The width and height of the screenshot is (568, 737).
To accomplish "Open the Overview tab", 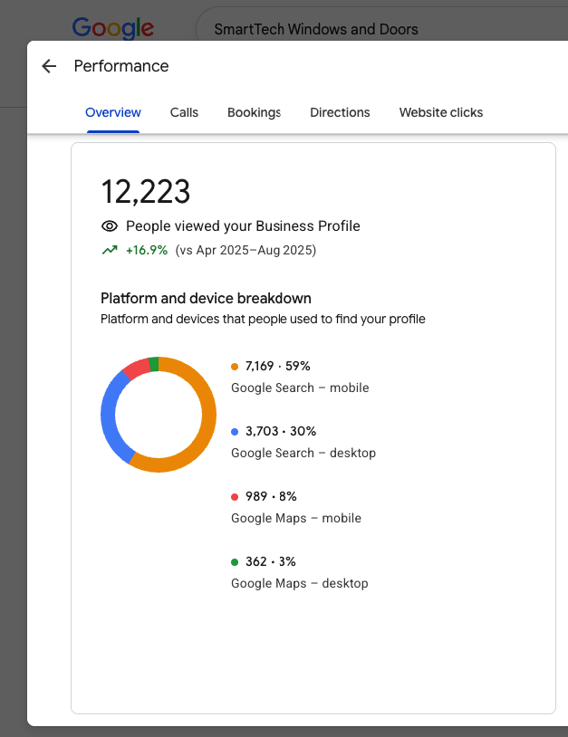I will pyautogui.click(x=113, y=112).
